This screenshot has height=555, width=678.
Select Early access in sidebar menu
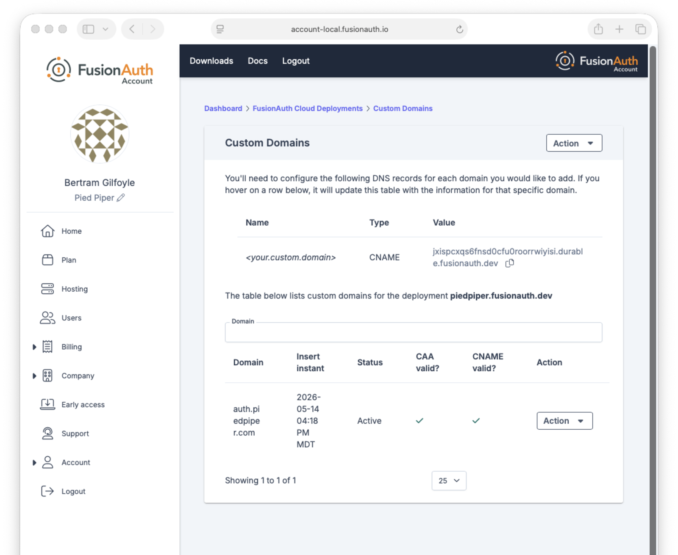pos(83,404)
